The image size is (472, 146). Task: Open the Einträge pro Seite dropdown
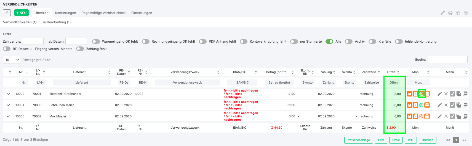pyautogui.click(x=12, y=60)
